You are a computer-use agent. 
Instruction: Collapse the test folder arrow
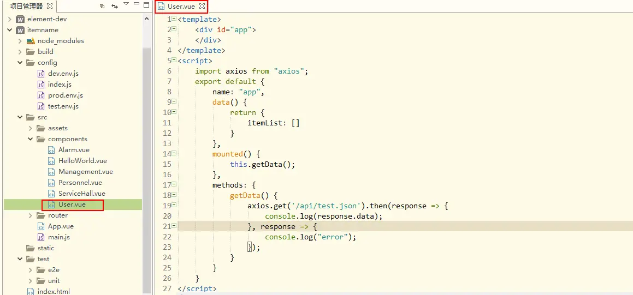[20, 258]
